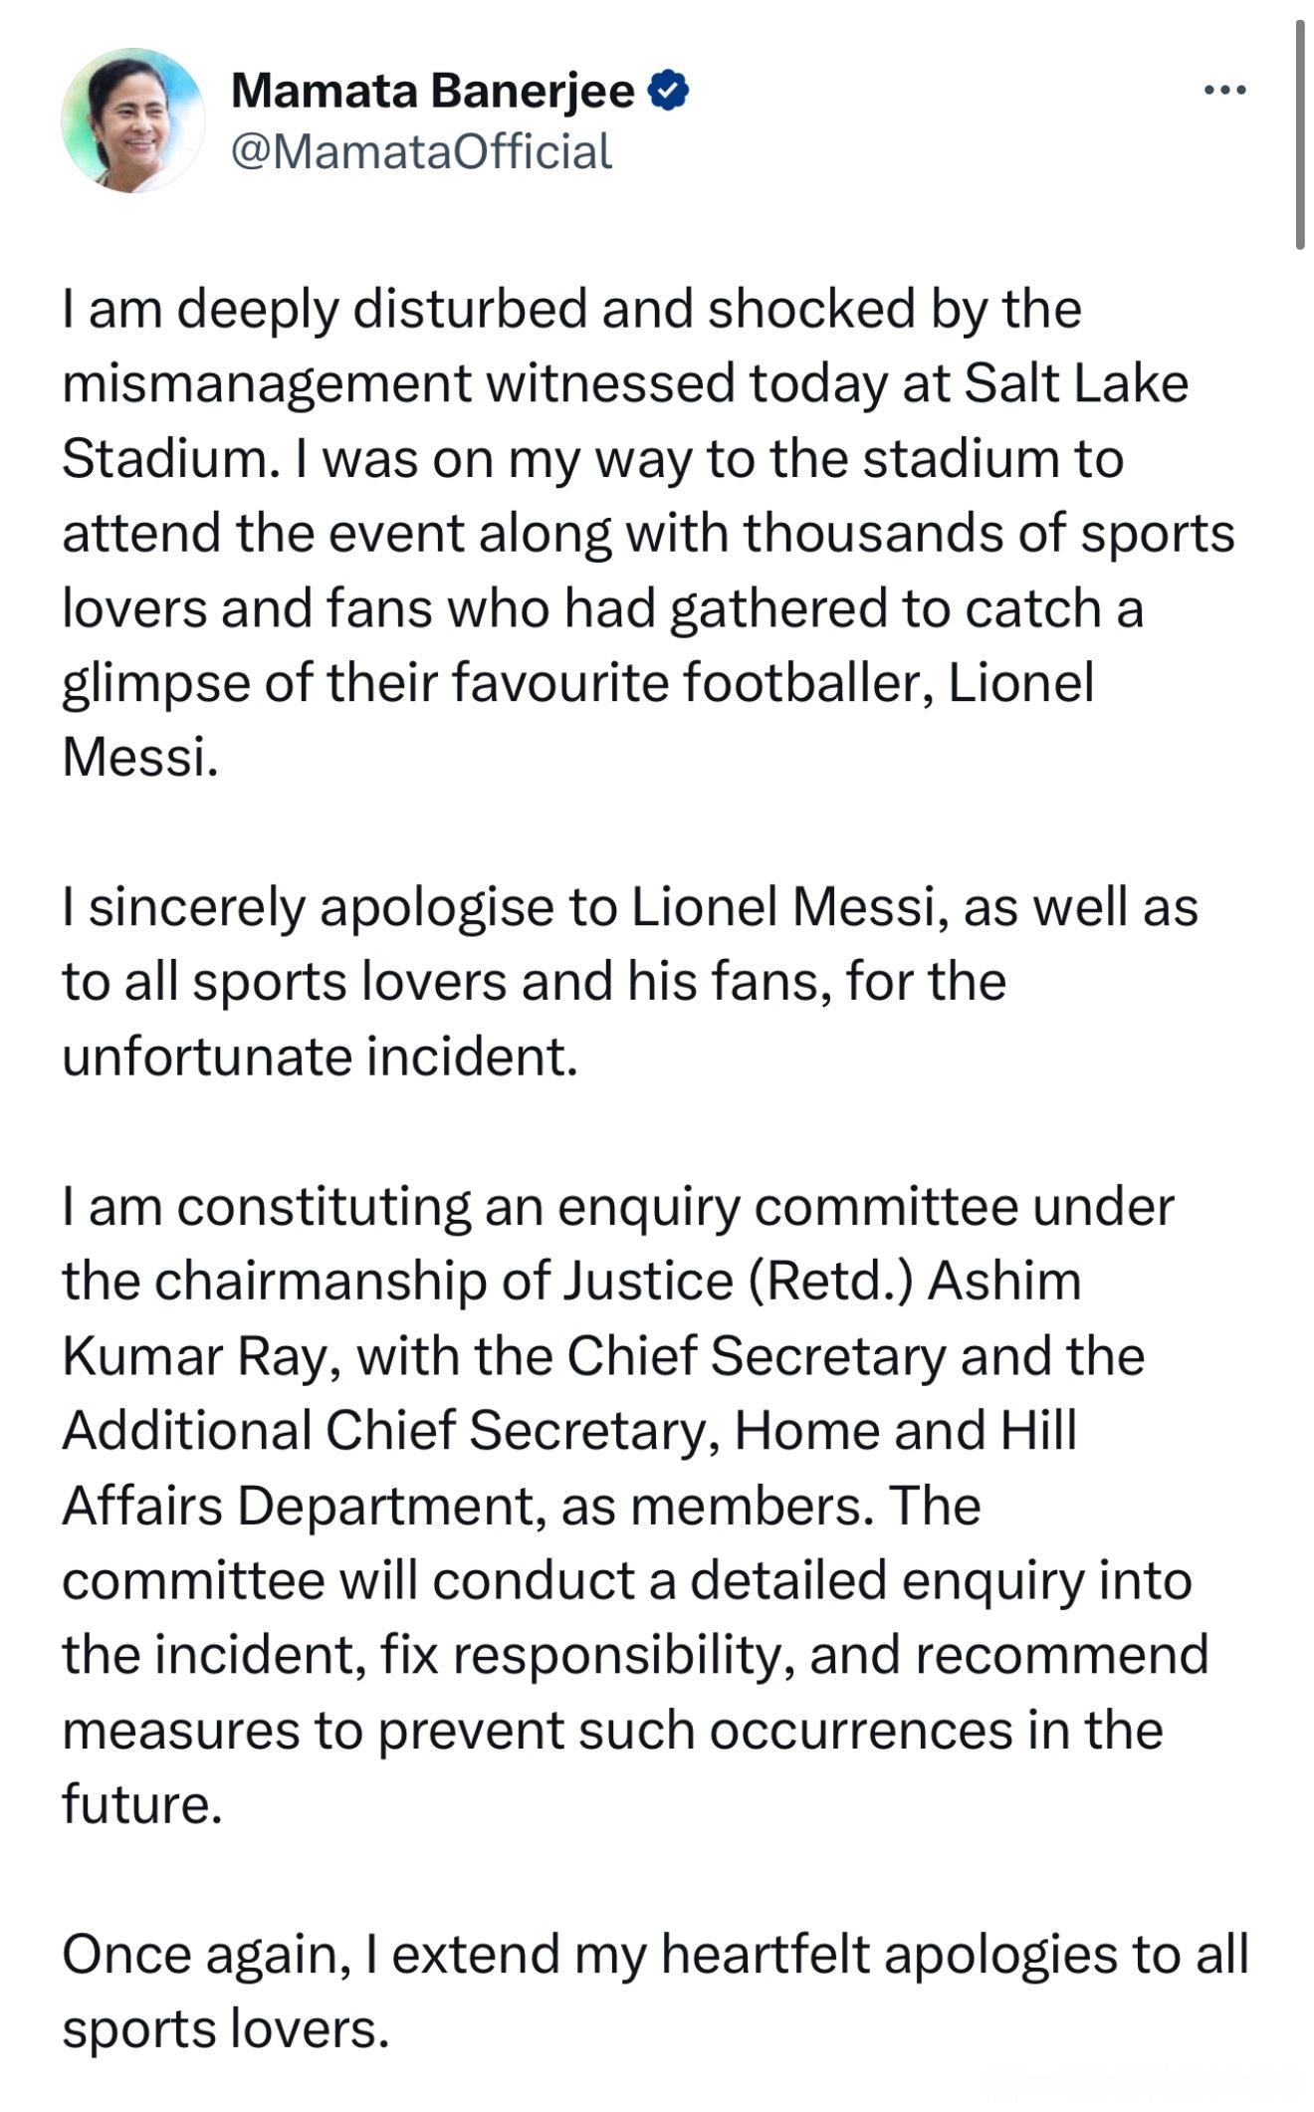This screenshot has width=1314, height=2112.
Task: Click the phrase "Additional Chief Secretary"
Action: pos(391,1430)
